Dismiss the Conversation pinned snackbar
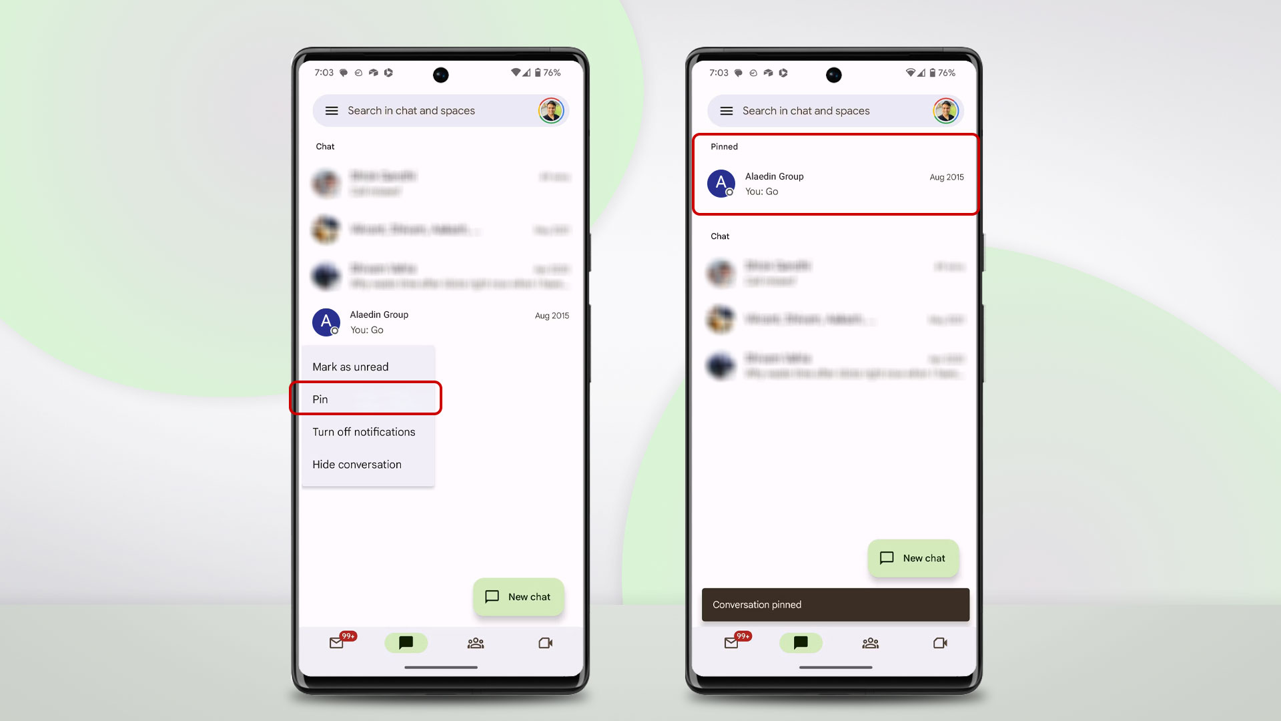 [x=835, y=605]
